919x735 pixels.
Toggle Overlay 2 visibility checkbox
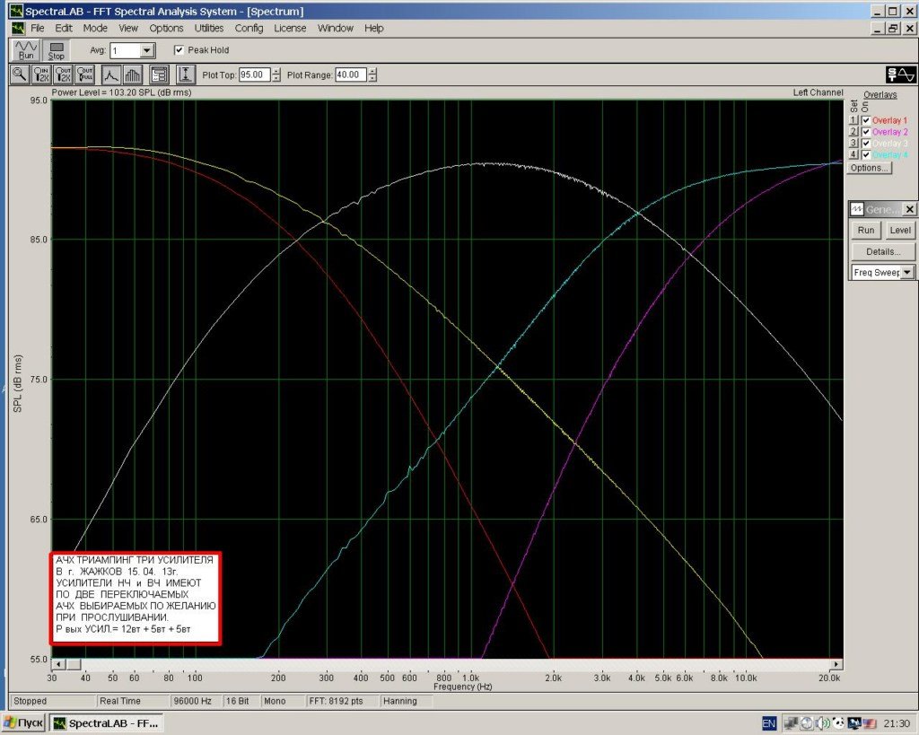(866, 132)
